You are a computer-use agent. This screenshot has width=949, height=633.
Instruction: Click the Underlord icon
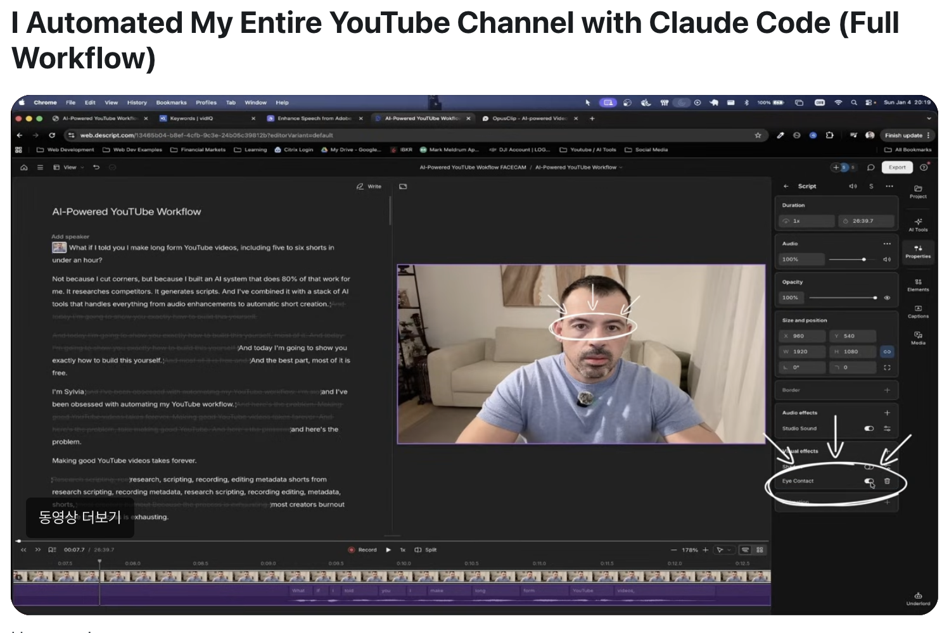point(918,598)
